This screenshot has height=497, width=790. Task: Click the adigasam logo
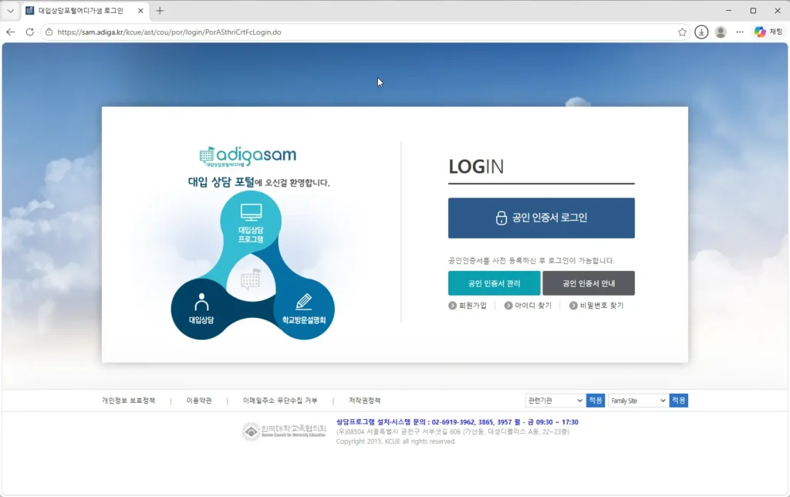[x=248, y=156]
